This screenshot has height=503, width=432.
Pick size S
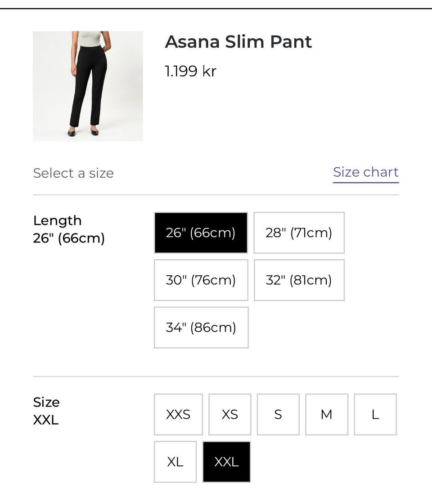coord(278,414)
